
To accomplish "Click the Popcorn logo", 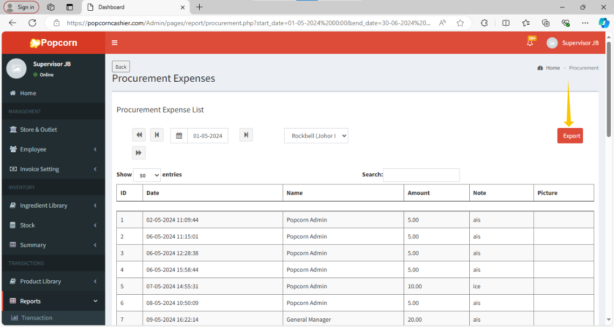I will (x=54, y=42).
